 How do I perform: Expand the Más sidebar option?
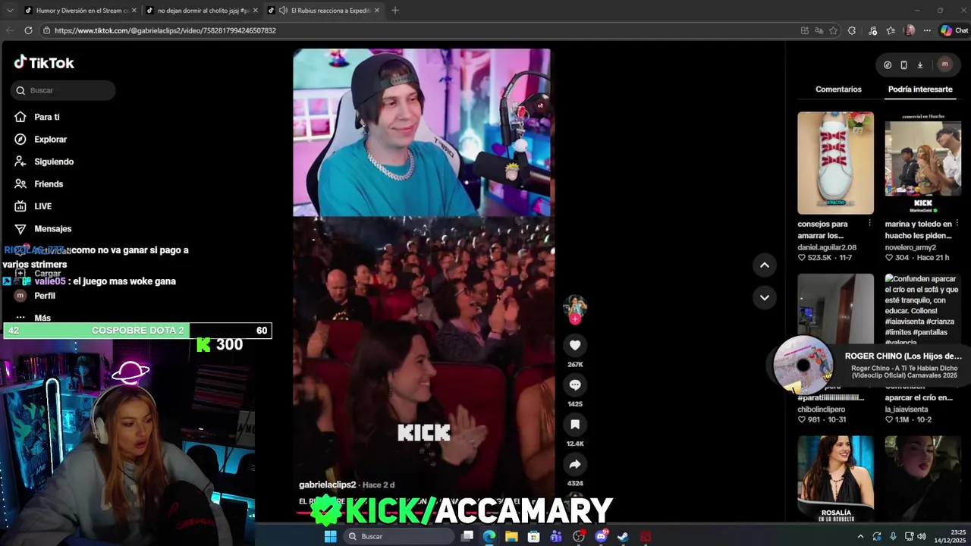pyautogui.click(x=33, y=318)
